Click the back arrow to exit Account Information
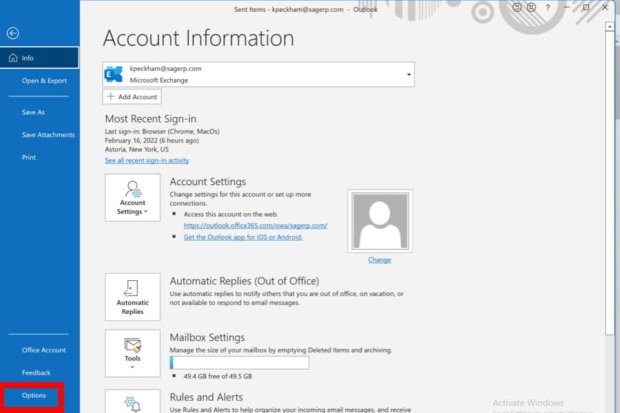Screen dimensions: 620x413 [12, 33]
